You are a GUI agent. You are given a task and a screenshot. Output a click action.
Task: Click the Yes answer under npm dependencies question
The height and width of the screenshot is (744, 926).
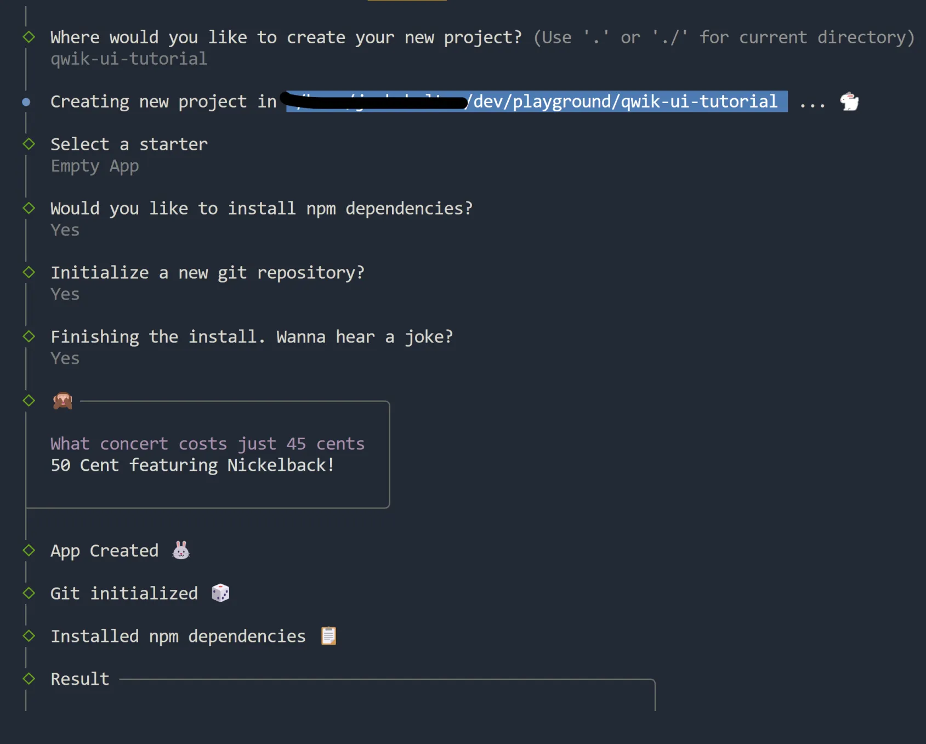coord(65,230)
